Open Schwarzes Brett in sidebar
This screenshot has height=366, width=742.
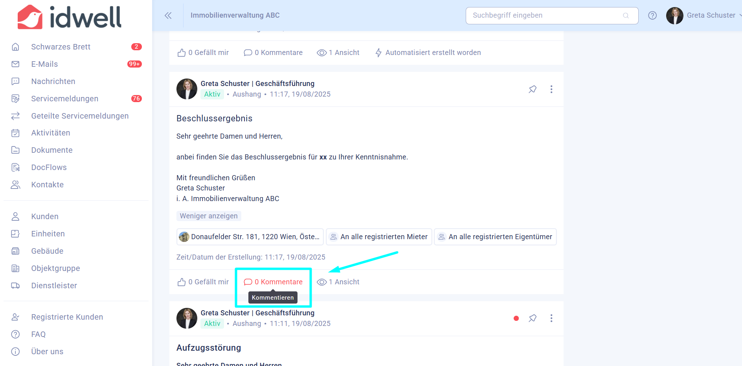(61, 47)
